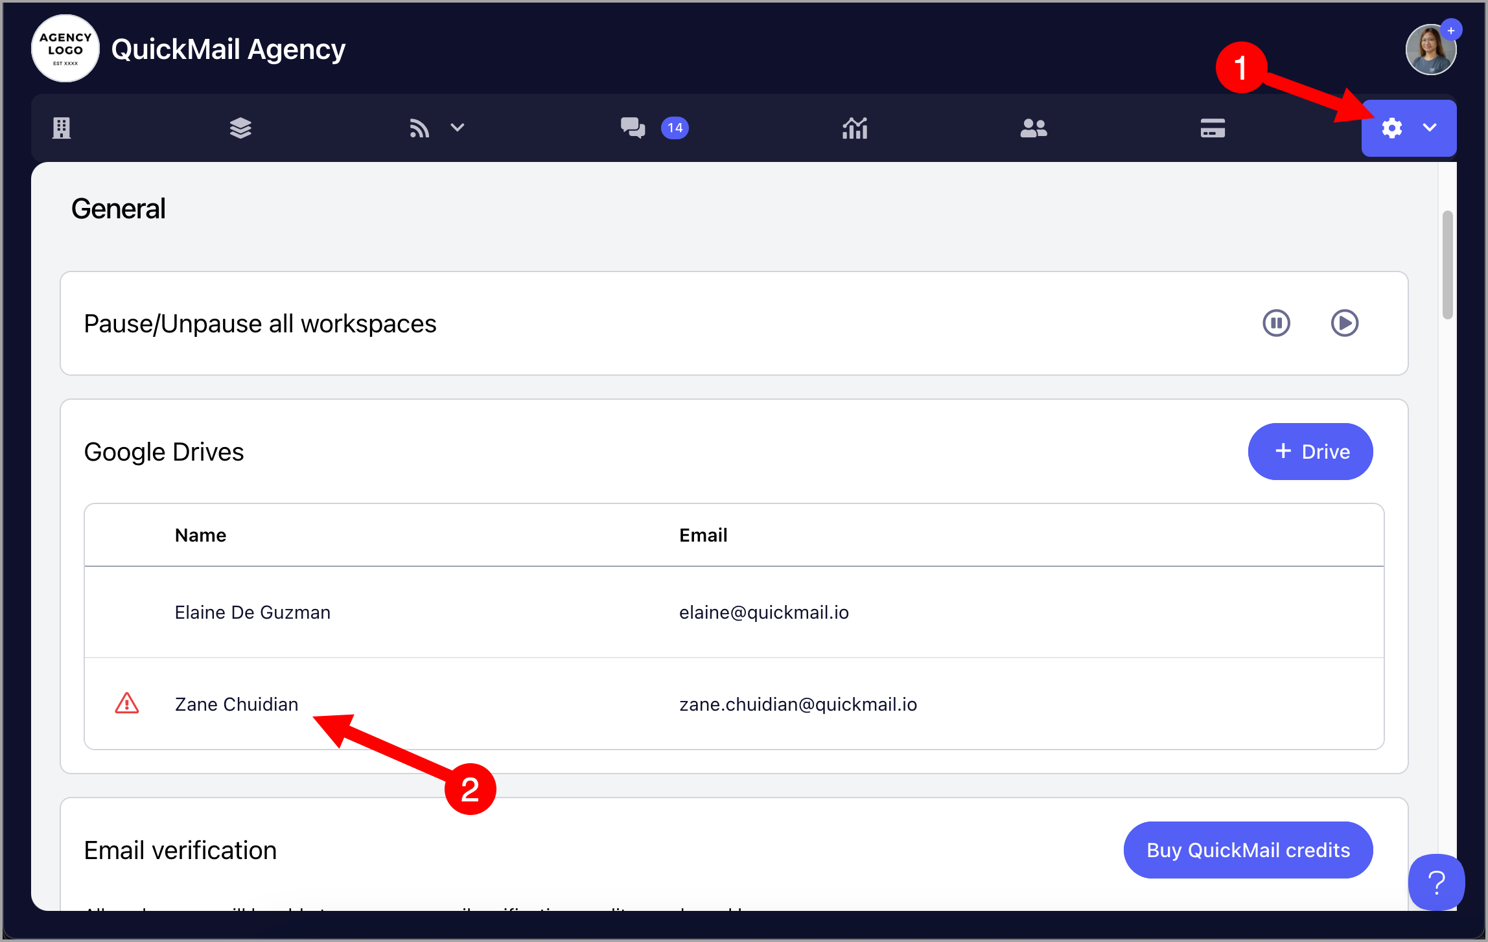Image resolution: width=1488 pixels, height=942 pixels.
Task: Click the Email column header
Action: (703, 535)
